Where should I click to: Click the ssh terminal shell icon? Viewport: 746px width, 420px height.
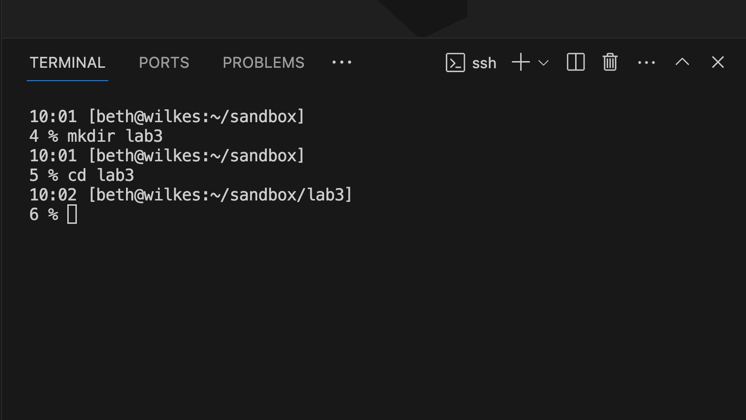[x=455, y=63]
